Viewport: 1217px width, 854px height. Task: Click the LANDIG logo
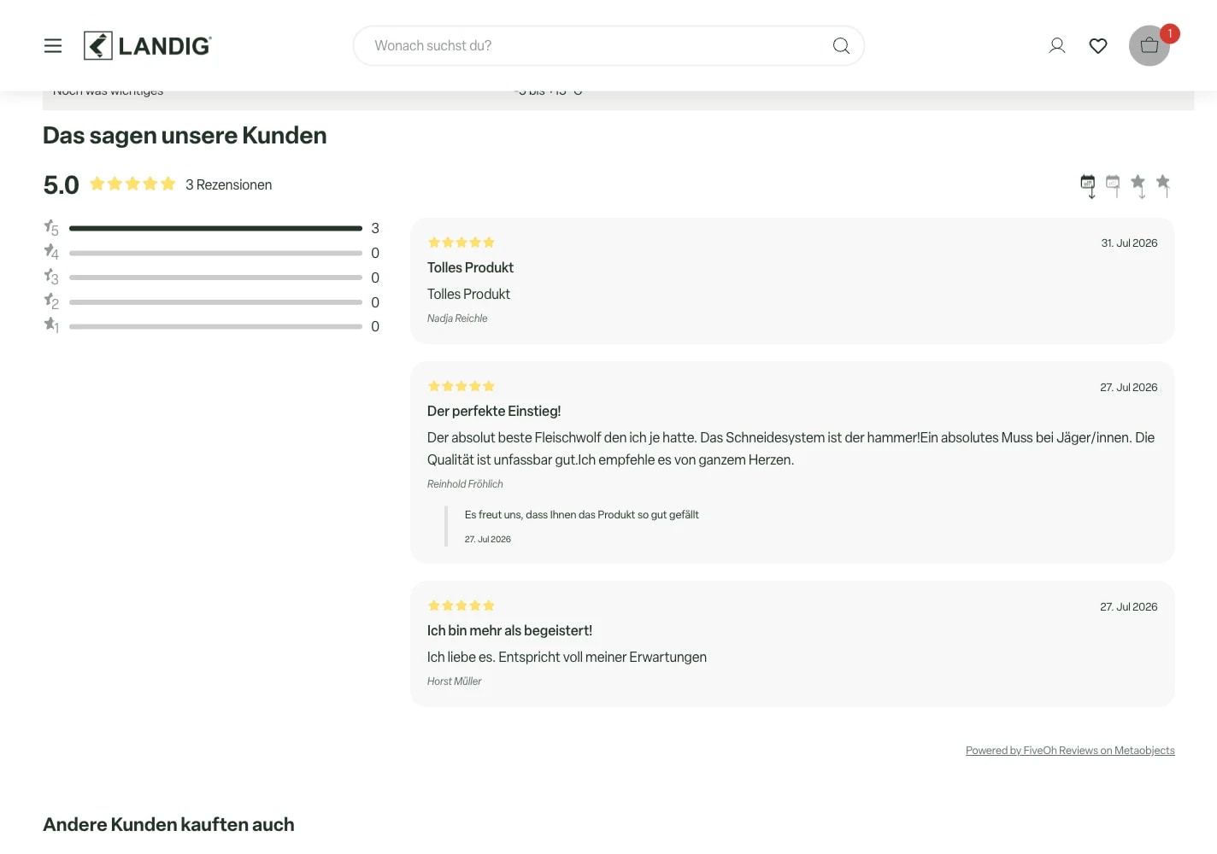tap(148, 46)
